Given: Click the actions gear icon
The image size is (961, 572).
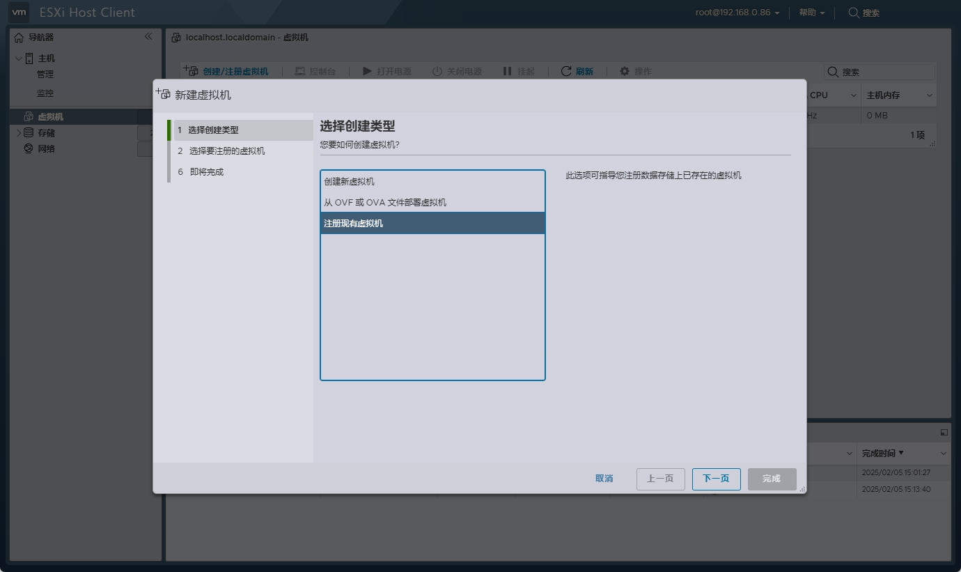Looking at the screenshot, I should click(625, 71).
